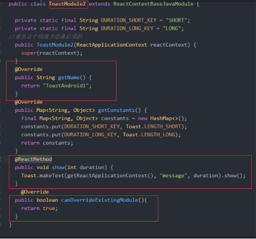Click the super(reactContext); call

point(52,53)
